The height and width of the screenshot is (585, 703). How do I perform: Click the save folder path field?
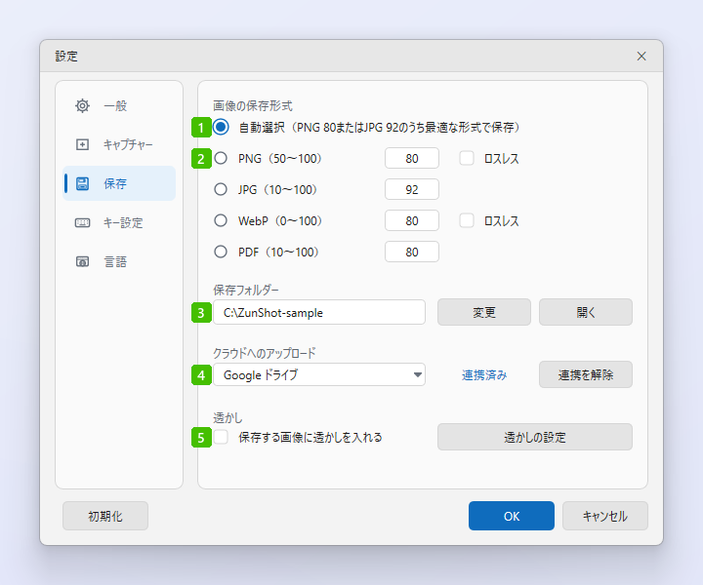coord(319,312)
